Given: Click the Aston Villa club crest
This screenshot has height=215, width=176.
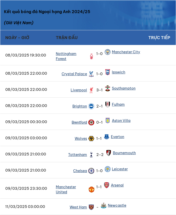Looking at the screenshot, I should 108,121.
